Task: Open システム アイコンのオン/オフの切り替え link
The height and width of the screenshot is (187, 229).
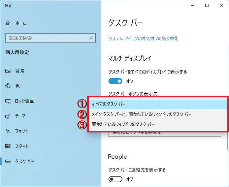Action: point(143,38)
